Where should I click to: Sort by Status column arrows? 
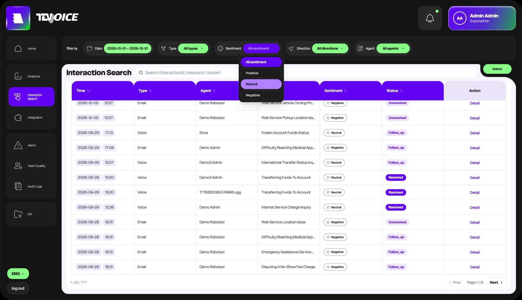click(401, 91)
